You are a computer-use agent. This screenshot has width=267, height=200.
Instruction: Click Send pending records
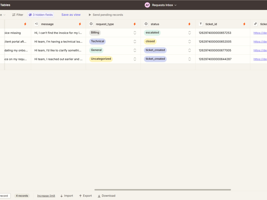click(x=106, y=15)
